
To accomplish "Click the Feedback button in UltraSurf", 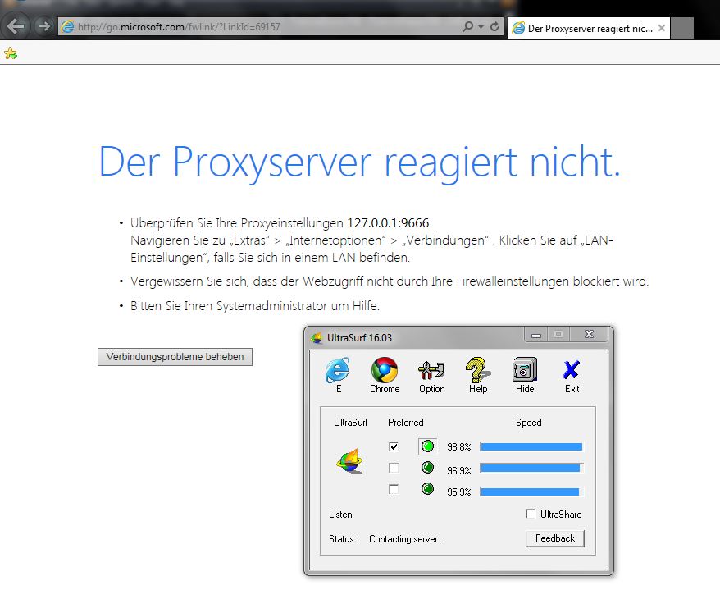I will point(554,538).
